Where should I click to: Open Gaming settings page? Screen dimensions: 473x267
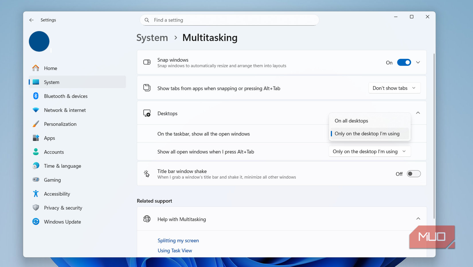pyautogui.click(x=77, y=180)
